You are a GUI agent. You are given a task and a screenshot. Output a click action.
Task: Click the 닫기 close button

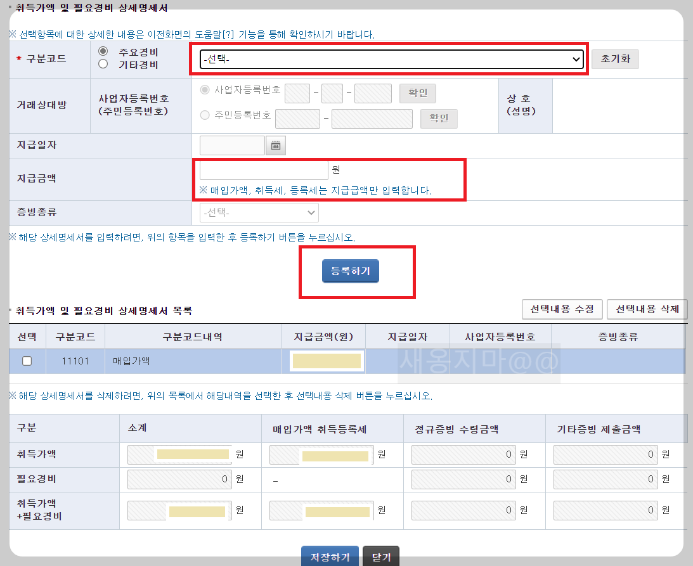[381, 556]
